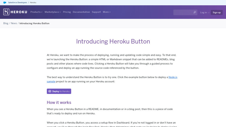Open the Node.js sample link
This screenshot has width=226, height=127.
[173, 77]
